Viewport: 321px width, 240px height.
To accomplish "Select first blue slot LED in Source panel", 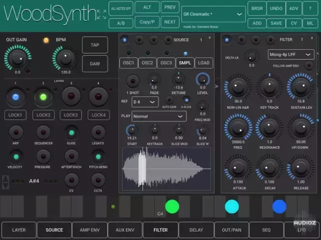I will point(124,40).
